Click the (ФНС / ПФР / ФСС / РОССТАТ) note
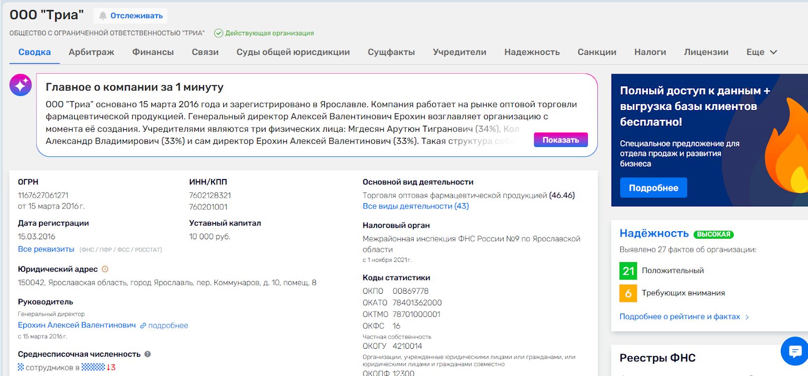 pos(121,250)
